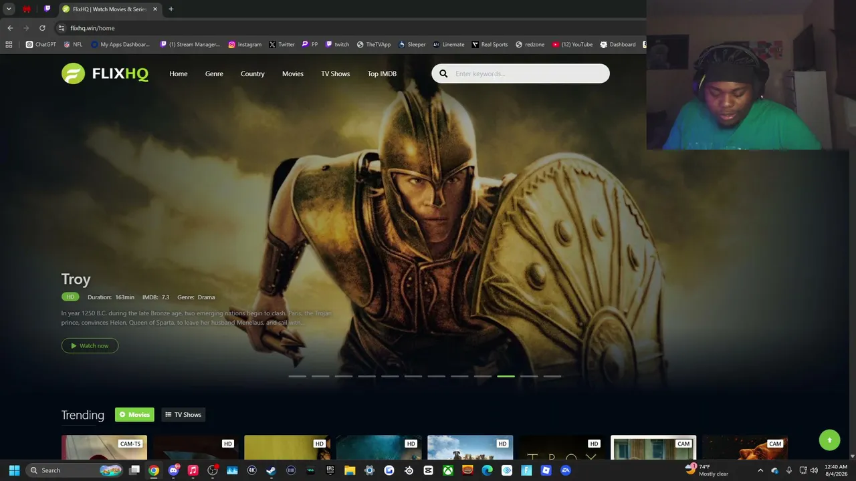
Task: Open TV Shows in the site navigation
Action: coord(335,73)
